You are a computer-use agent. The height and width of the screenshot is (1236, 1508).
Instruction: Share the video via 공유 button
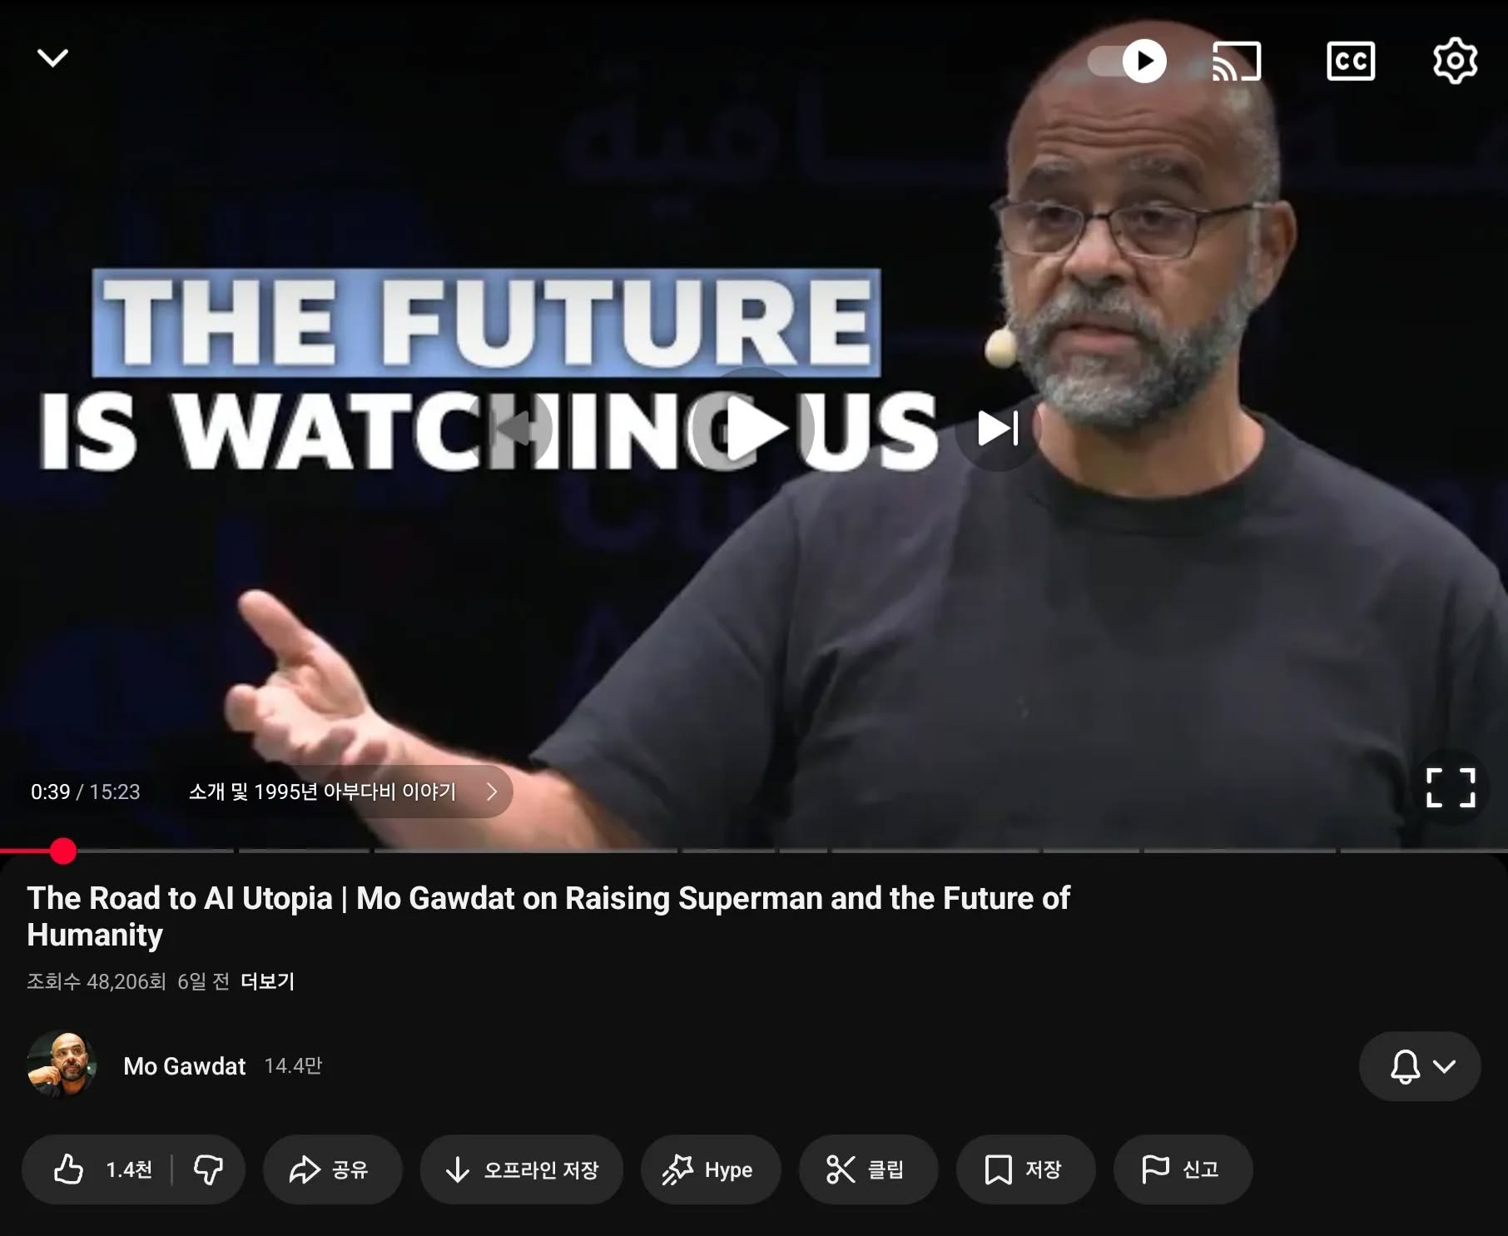pyautogui.click(x=332, y=1169)
